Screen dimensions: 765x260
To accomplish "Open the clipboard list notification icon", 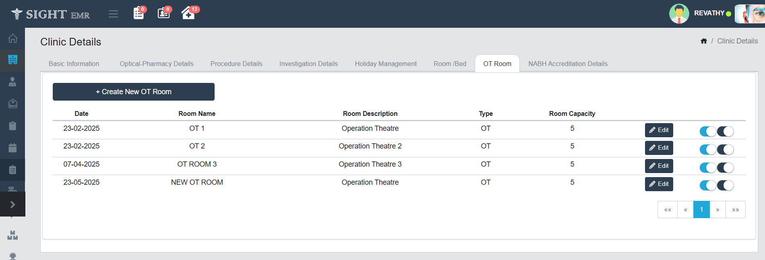I will (139, 13).
